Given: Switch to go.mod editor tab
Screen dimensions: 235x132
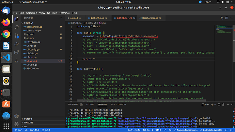Looking at the screenshot, I should (x=75, y=18).
